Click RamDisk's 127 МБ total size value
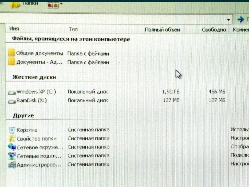 (171, 100)
